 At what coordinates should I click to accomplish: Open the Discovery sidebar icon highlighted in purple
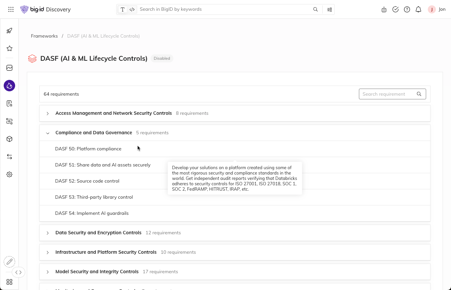pyautogui.click(x=9, y=86)
